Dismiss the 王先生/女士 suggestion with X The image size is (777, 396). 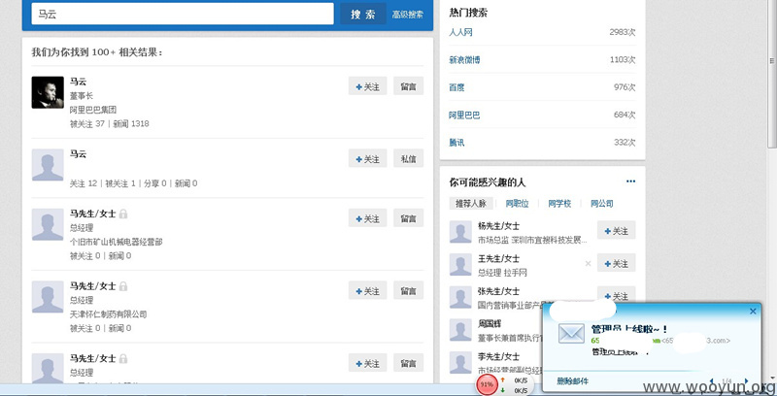tap(589, 264)
